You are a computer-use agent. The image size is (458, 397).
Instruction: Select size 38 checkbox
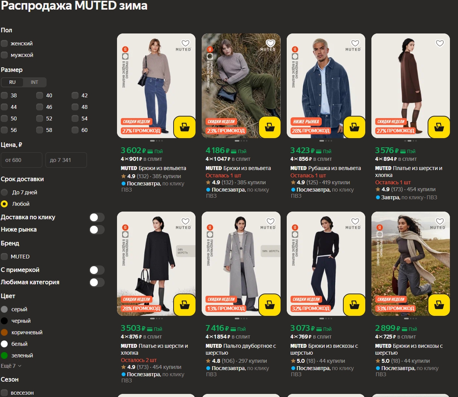4,95
